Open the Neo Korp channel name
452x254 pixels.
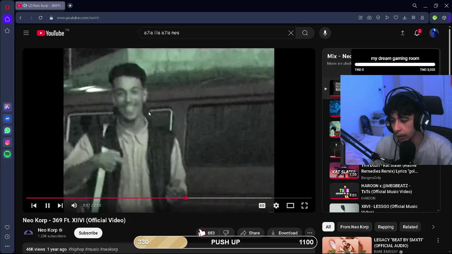48,230
